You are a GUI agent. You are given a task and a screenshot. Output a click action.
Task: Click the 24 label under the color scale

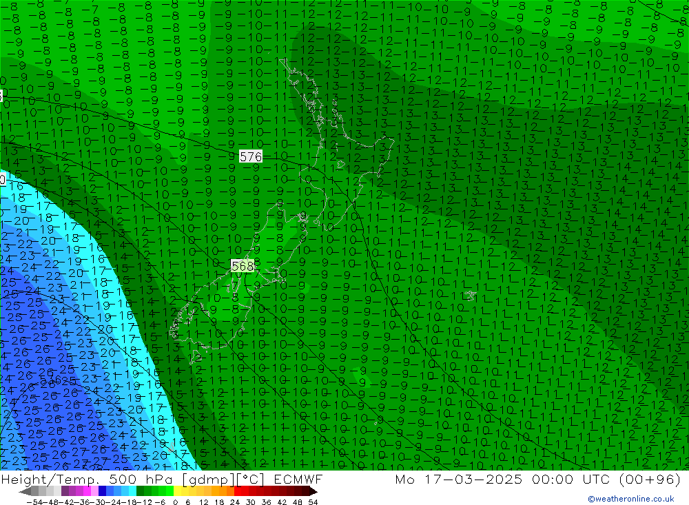(235, 502)
